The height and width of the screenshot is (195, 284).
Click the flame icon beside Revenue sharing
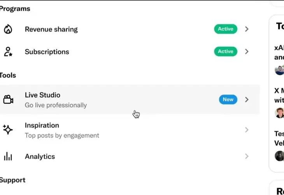click(x=8, y=29)
